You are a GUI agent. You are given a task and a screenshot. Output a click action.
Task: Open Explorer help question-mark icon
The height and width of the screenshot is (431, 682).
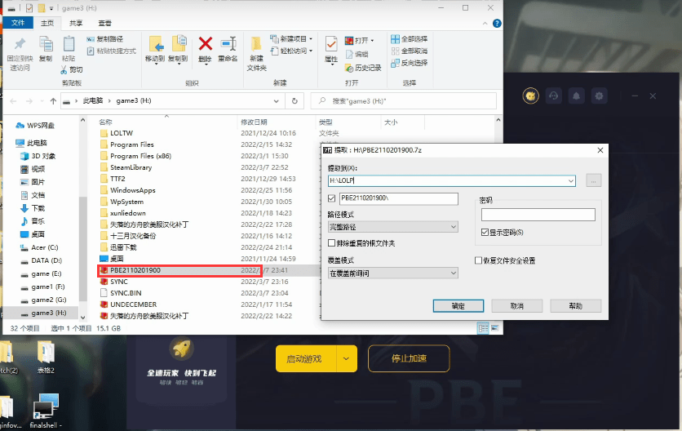[x=497, y=24]
